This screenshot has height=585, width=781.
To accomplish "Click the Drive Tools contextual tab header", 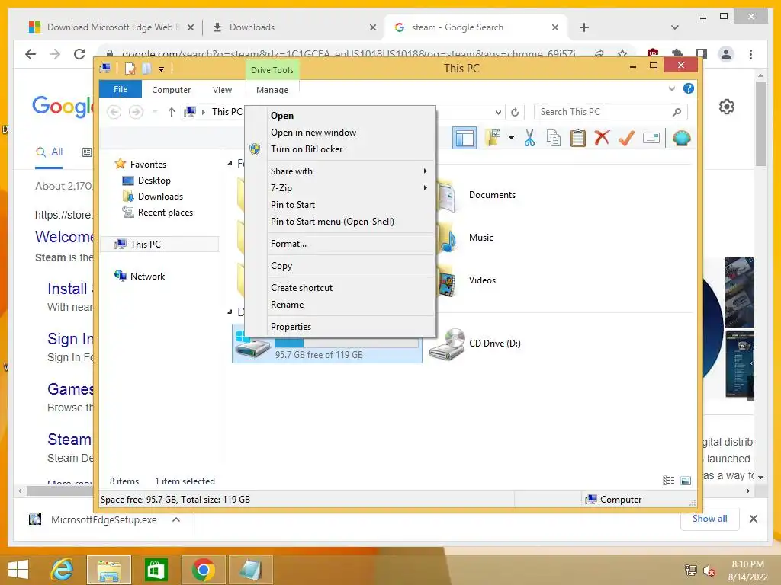I will pos(272,70).
